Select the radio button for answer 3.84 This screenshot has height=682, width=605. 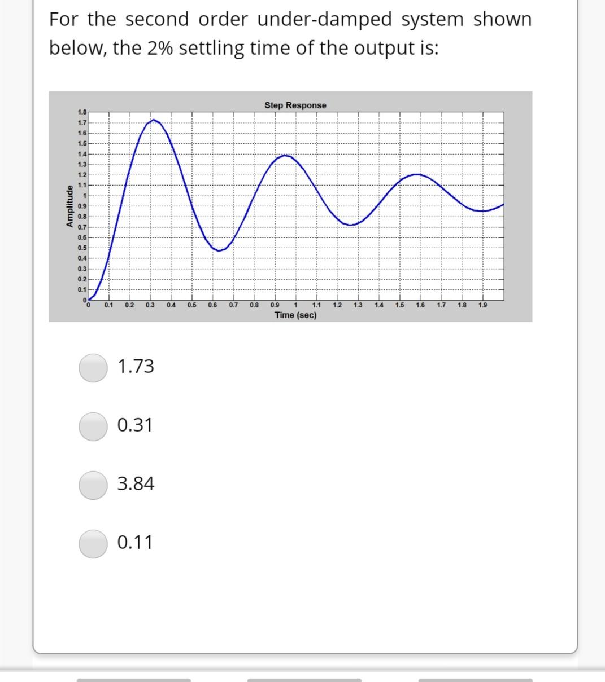(93, 485)
